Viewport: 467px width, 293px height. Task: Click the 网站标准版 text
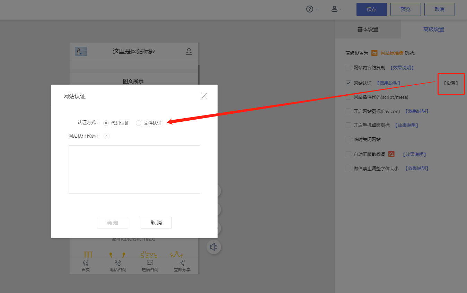392,53
